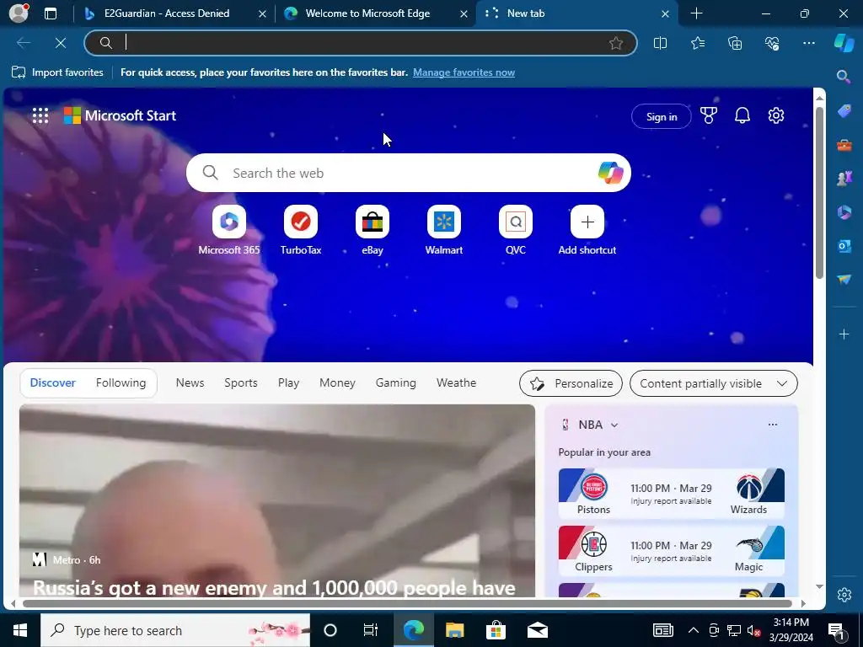Click Import favorites
This screenshot has width=863, height=647.
(x=57, y=72)
